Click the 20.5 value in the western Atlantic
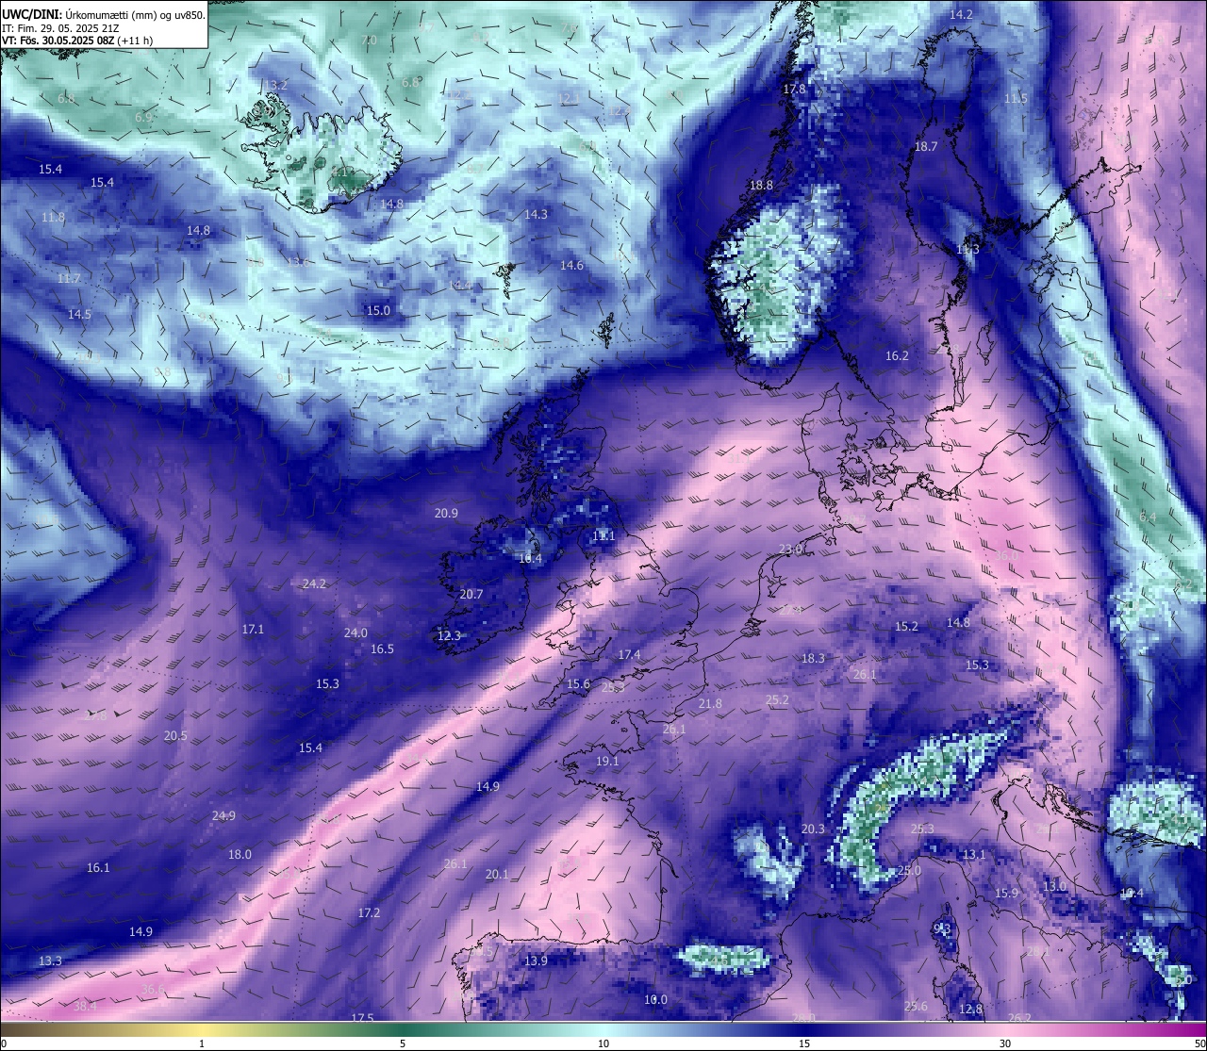Image resolution: width=1207 pixels, height=1051 pixels. [x=175, y=736]
